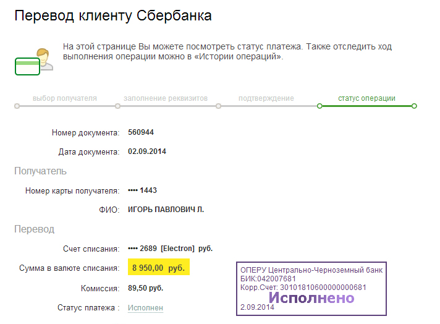Viewport: 440px width, 324px height.
Task: Click the document date 02.09.2014
Action: pyautogui.click(x=147, y=151)
